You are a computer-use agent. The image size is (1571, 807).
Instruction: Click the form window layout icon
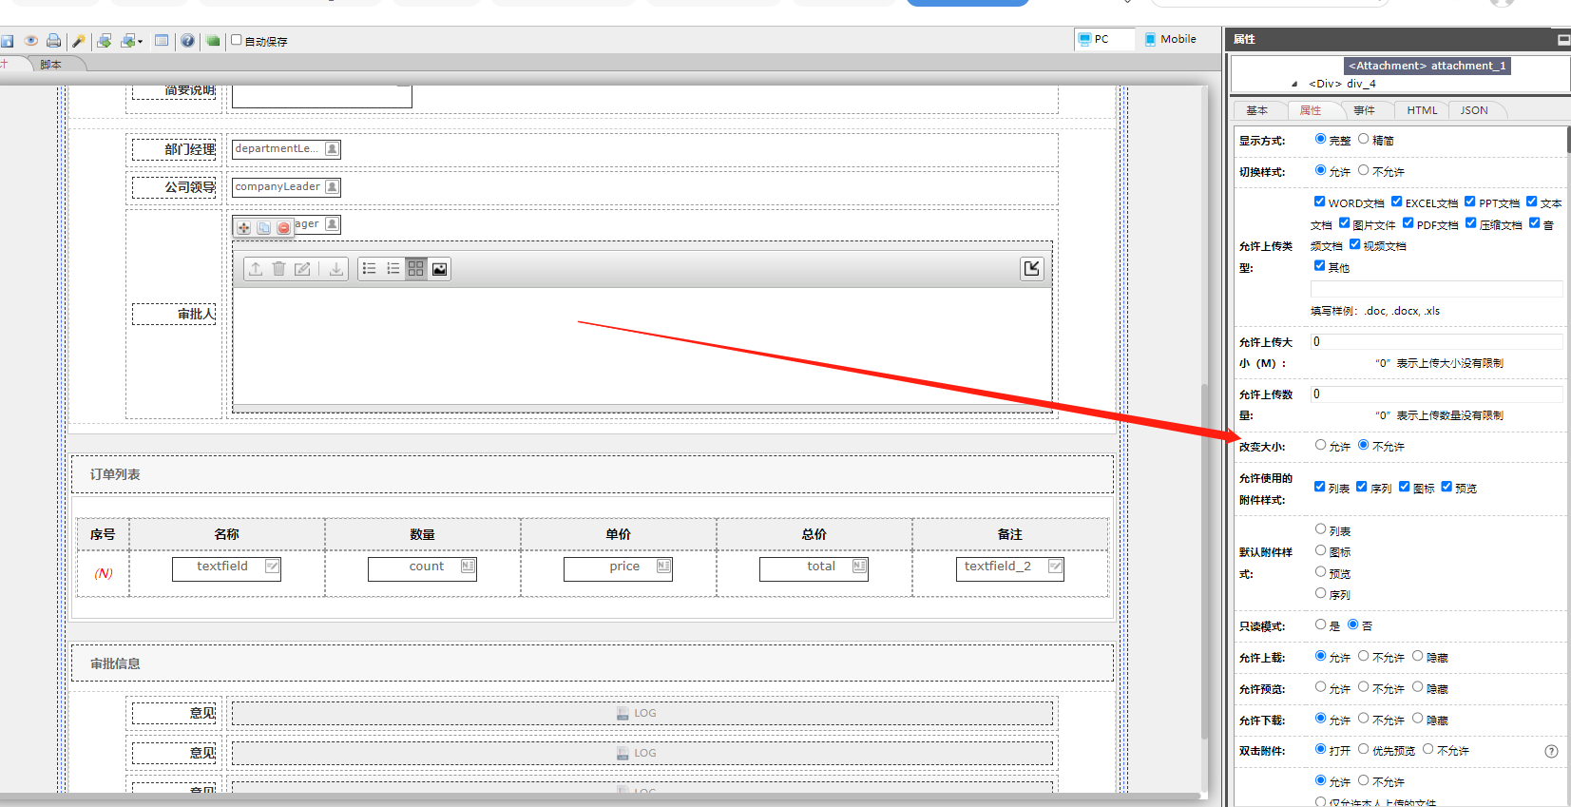click(x=162, y=41)
